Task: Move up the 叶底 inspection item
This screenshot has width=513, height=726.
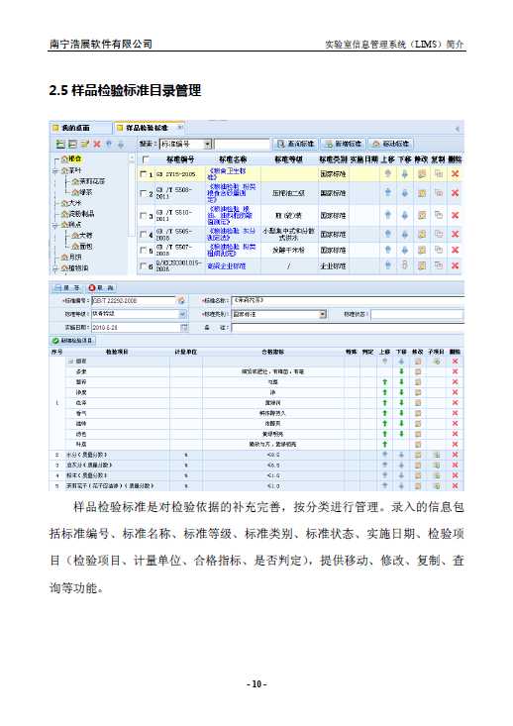Action: pos(384,444)
